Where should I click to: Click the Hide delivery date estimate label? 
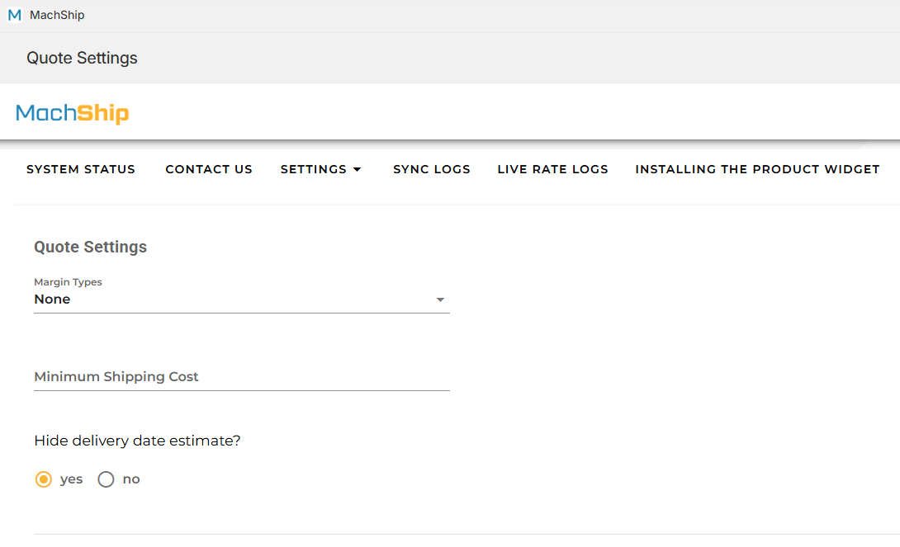[x=137, y=441]
